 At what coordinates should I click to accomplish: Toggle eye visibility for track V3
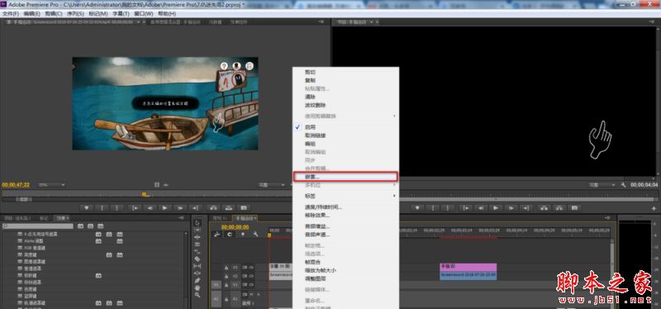(251, 267)
